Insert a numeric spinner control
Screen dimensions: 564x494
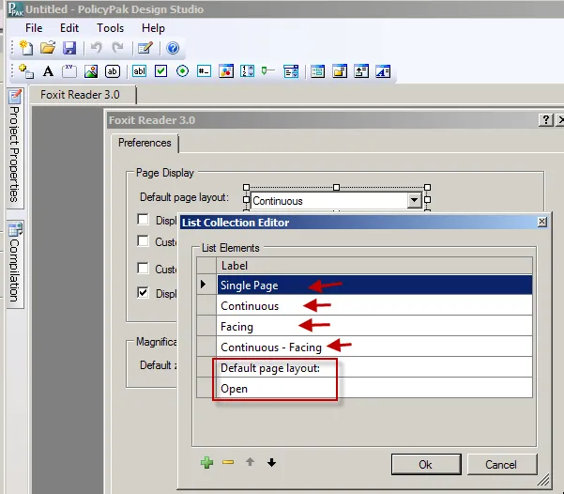tap(248, 71)
